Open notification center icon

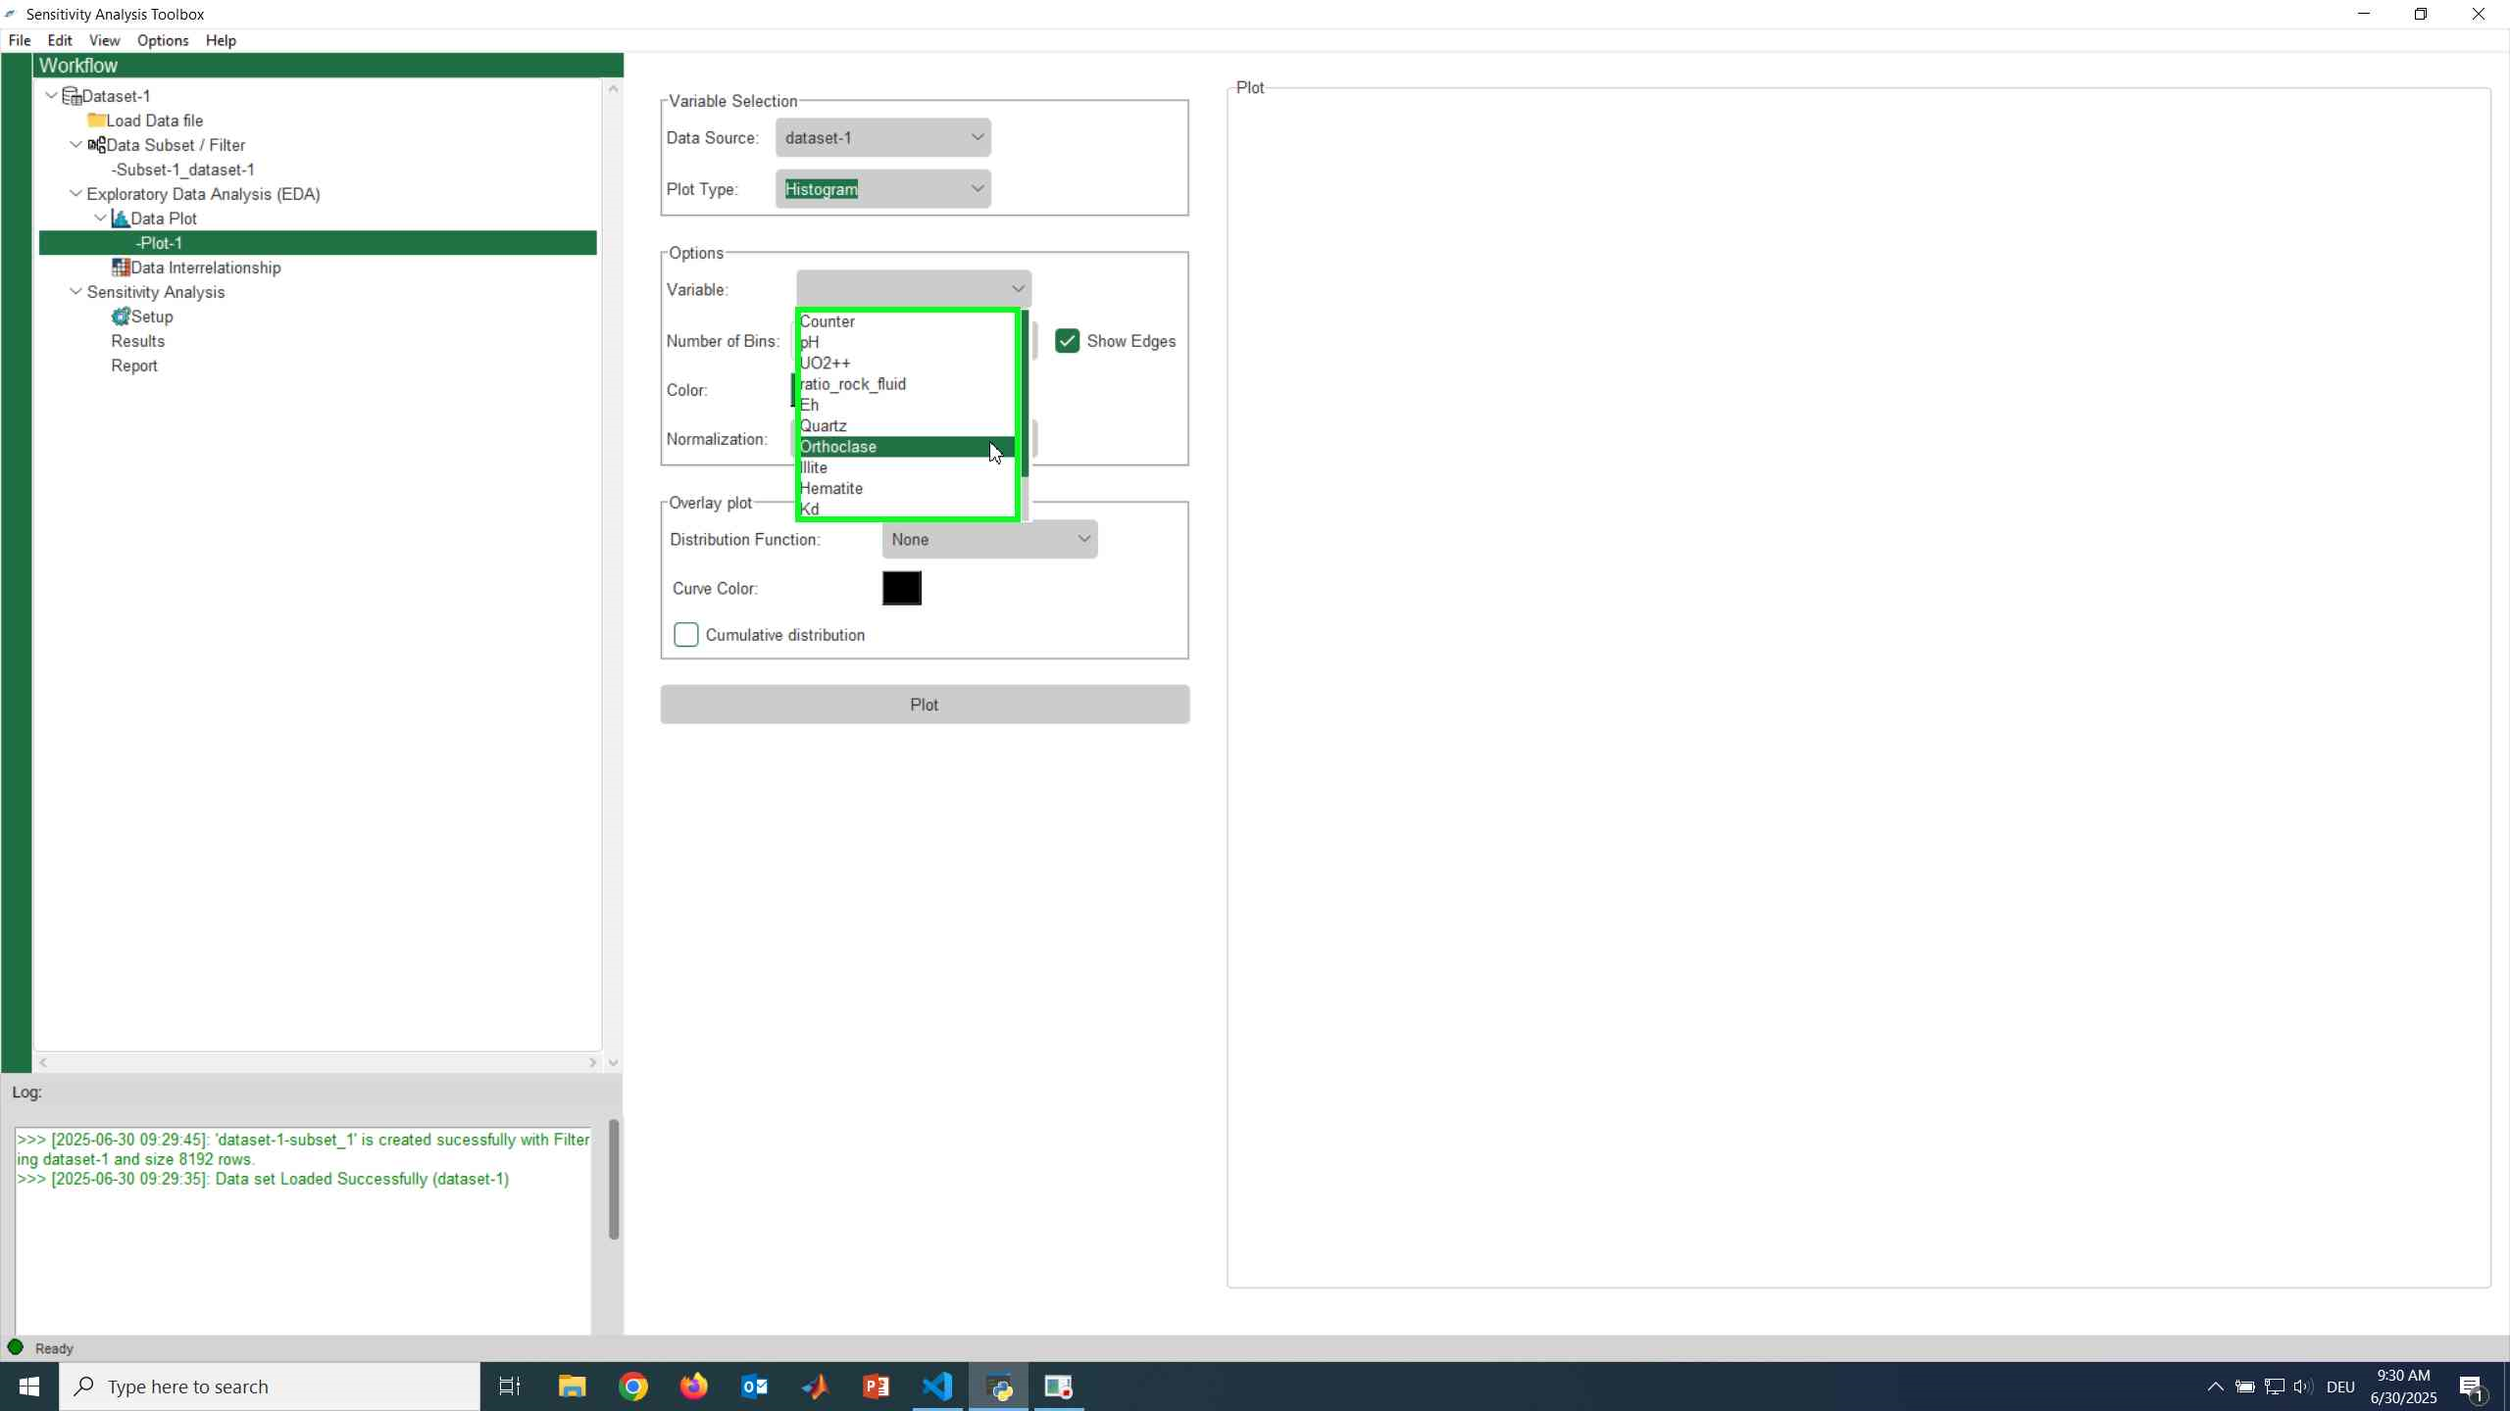pos(2472,1387)
